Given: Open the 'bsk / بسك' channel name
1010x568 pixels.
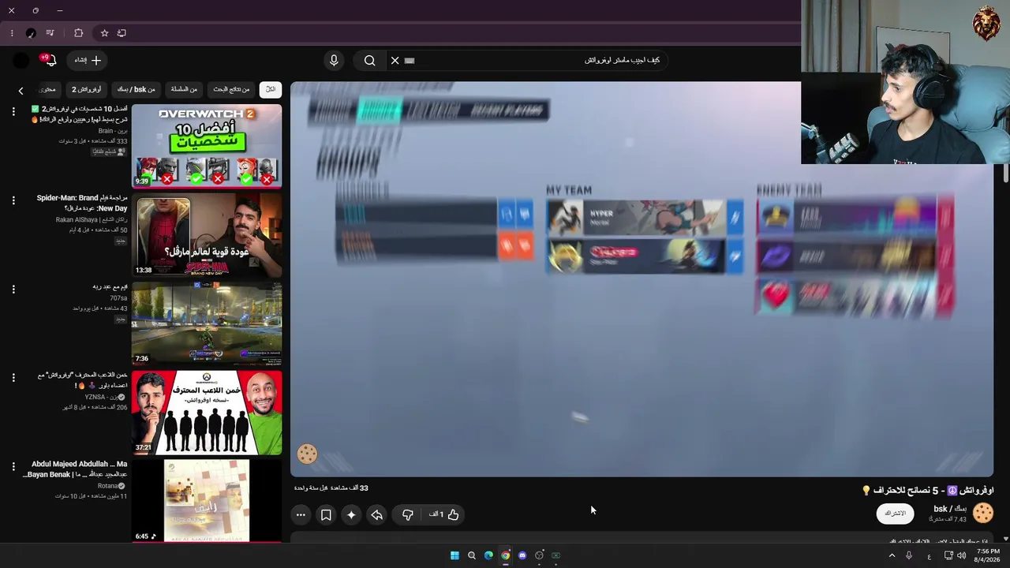Looking at the screenshot, I should (950, 509).
